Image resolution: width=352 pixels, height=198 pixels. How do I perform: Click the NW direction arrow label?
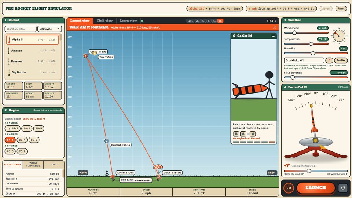click(x=83, y=173)
